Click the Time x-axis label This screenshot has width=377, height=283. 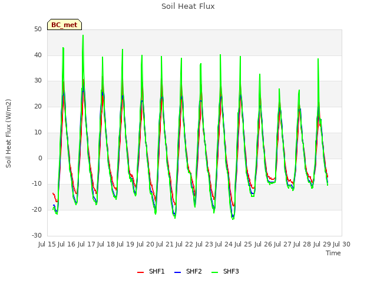[333, 253]
